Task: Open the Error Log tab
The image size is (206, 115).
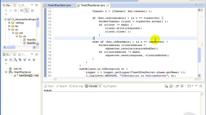Action: pyautogui.click(x=76, y=86)
